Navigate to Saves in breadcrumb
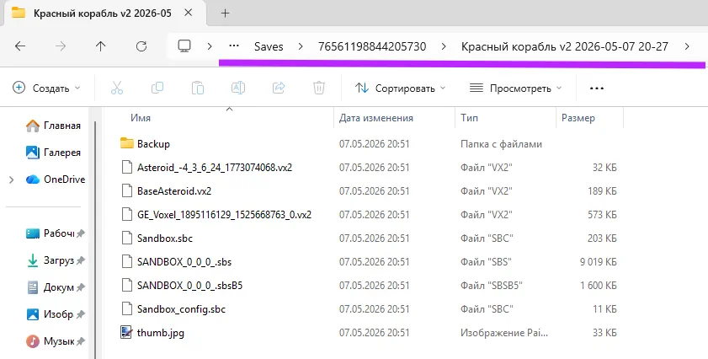The image size is (708, 359). [269, 46]
